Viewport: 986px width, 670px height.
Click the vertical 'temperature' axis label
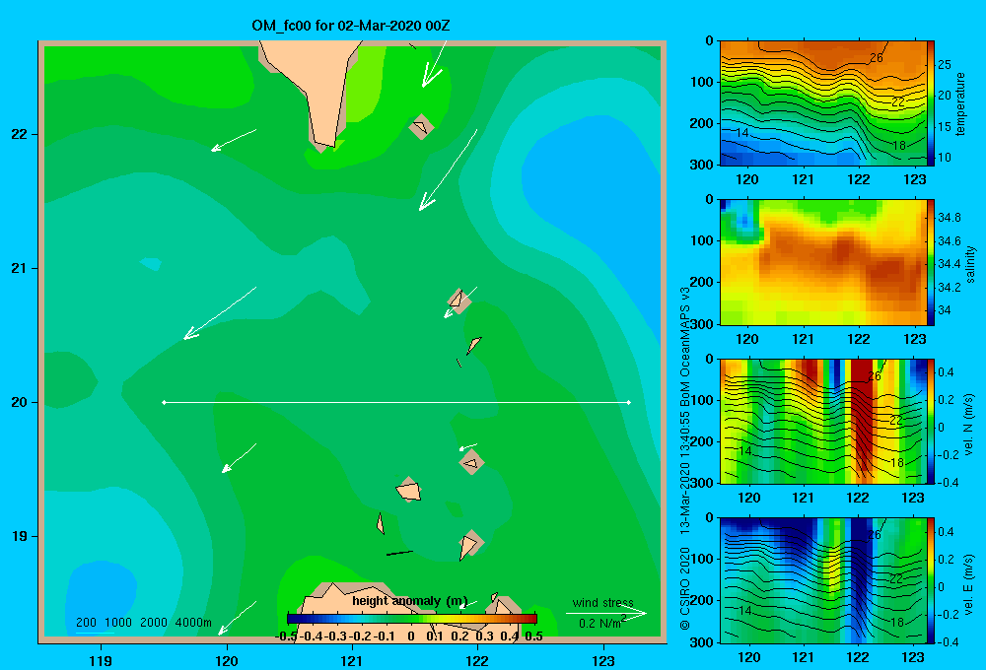point(960,103)
